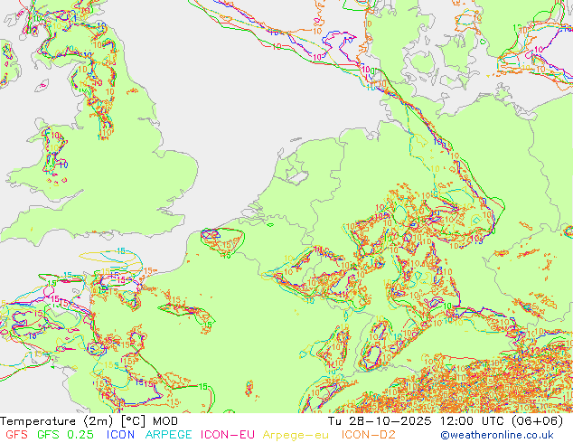This screenshot has height=443, width=573.
Task: Click the weatheronline.co.uk copyright text
Action: 497,435
